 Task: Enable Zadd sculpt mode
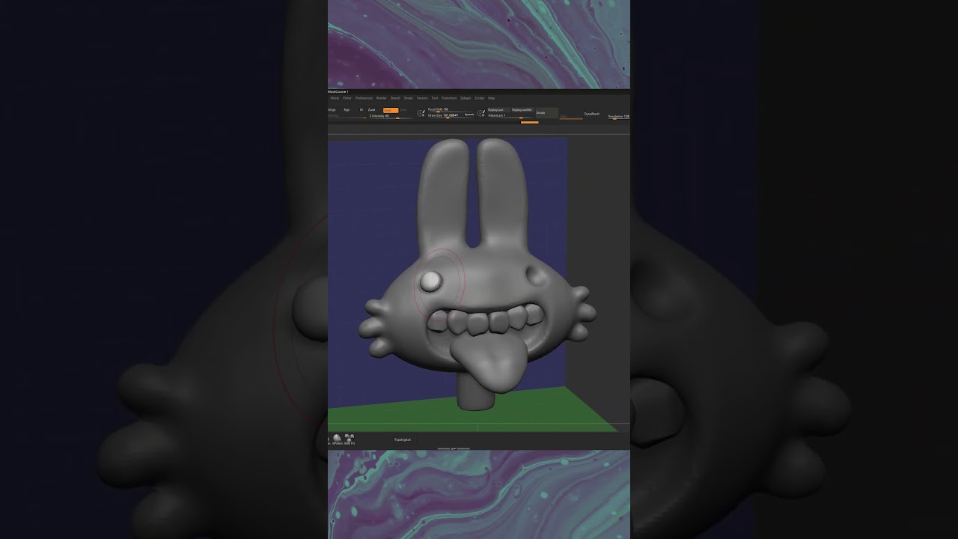(372, 110)
